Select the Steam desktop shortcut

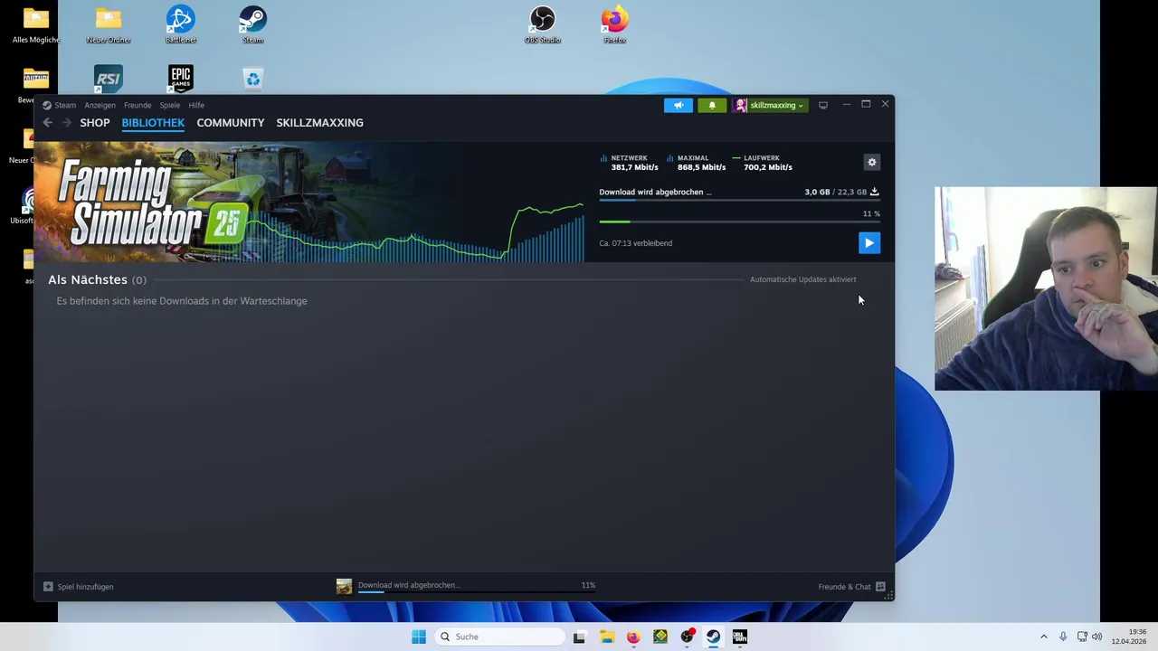click(252, 24)
